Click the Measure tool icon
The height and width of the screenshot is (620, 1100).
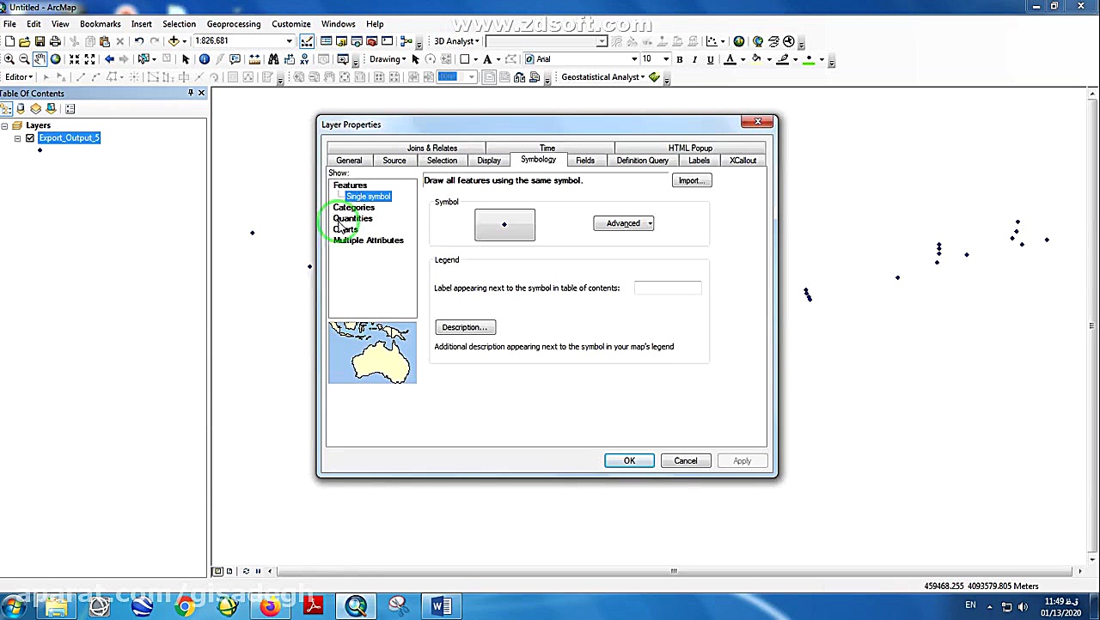click(254, 58)
